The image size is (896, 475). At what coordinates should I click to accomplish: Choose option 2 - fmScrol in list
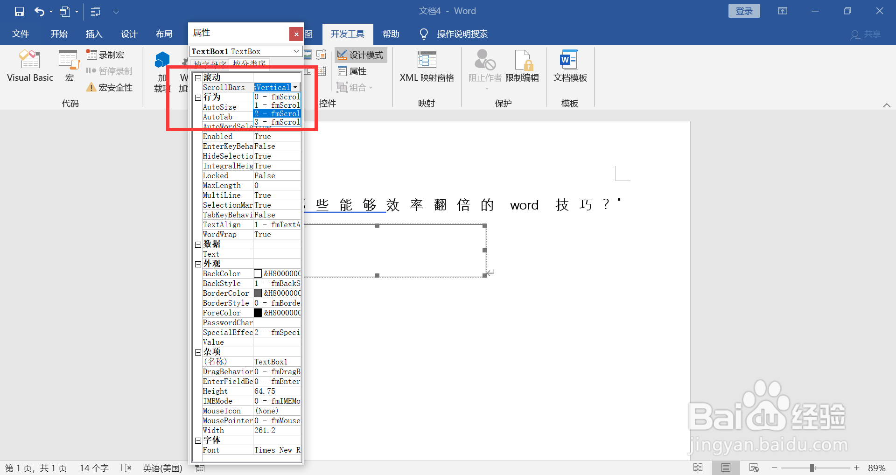277,113
